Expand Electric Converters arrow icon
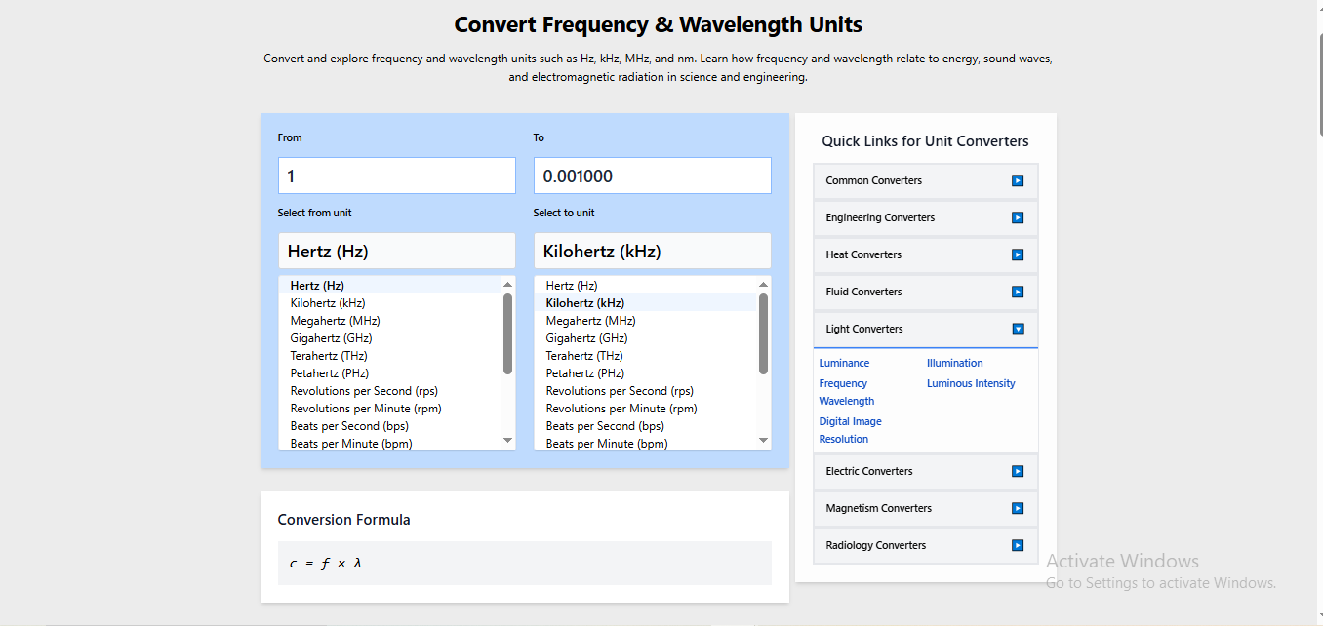The width and height of the screenshot is (1323, 626). tap(1018, 471)
